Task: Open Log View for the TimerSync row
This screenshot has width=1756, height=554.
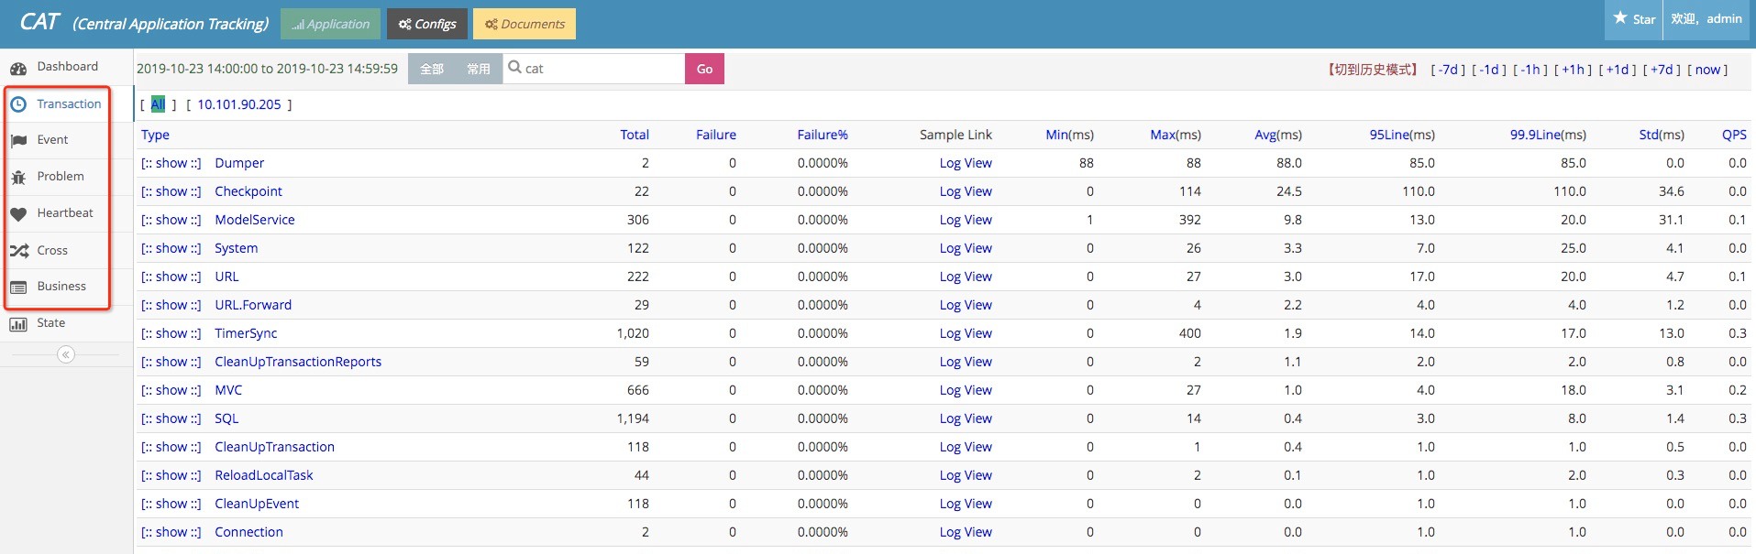Action: click(x=966, y=333)
